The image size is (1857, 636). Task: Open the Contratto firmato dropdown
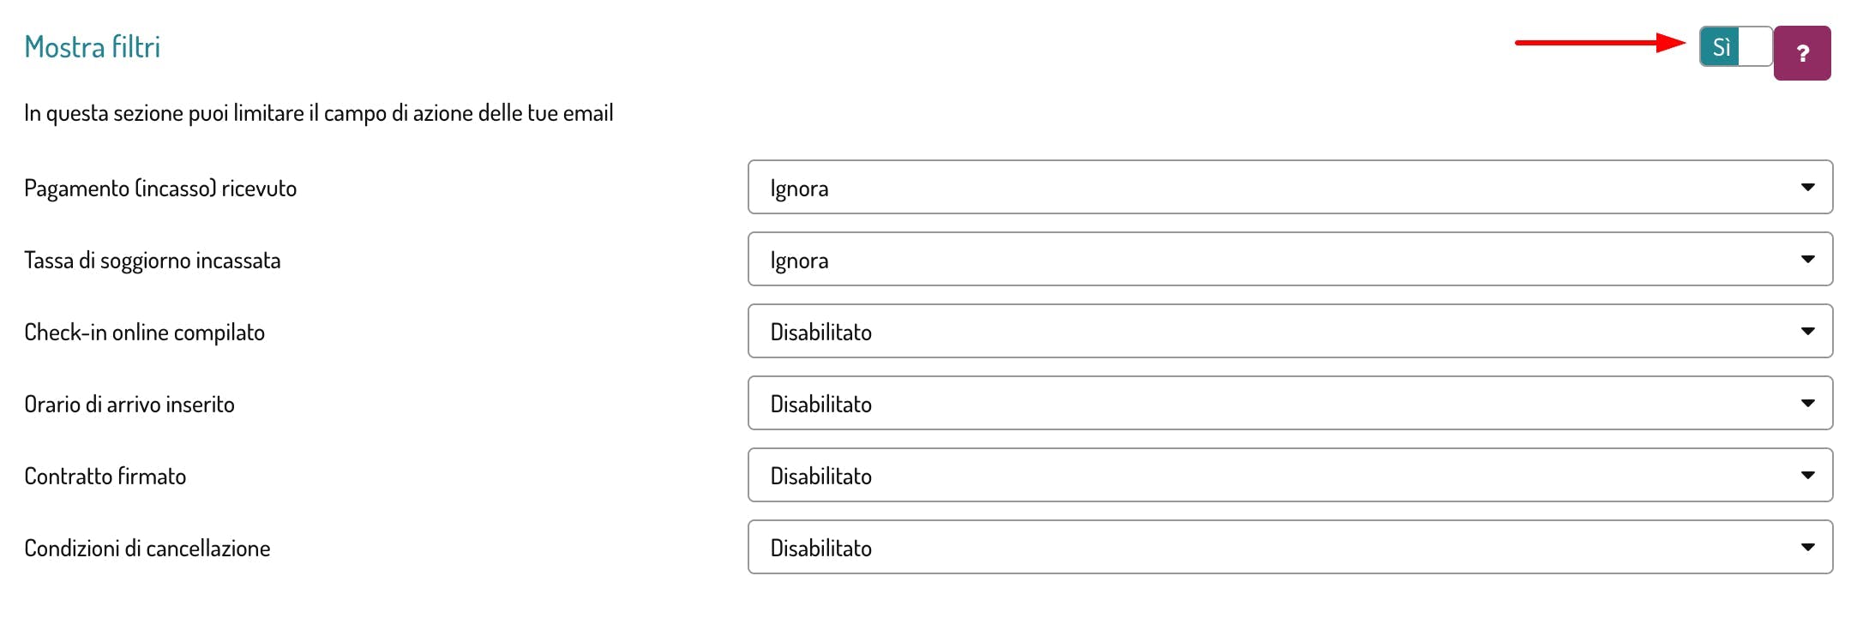(x=1289, y=475)
